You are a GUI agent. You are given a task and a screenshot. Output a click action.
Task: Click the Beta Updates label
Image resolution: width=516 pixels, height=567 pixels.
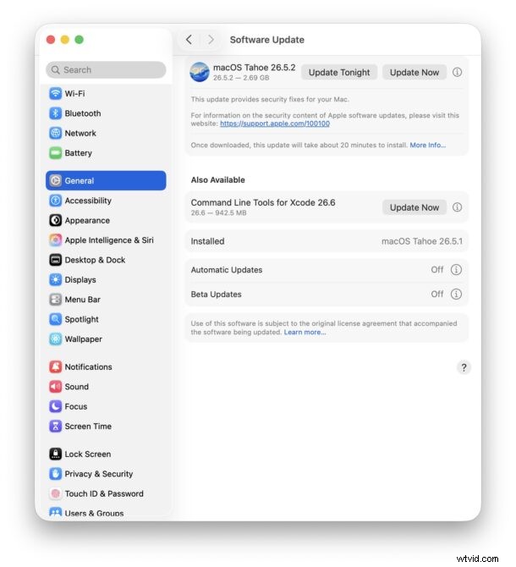coord(216,295)
